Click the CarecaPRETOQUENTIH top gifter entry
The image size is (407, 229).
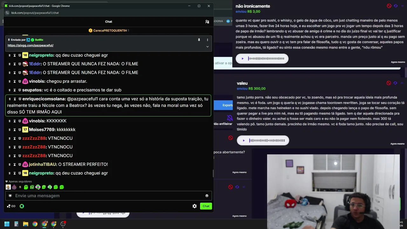[x=108, y=31]
